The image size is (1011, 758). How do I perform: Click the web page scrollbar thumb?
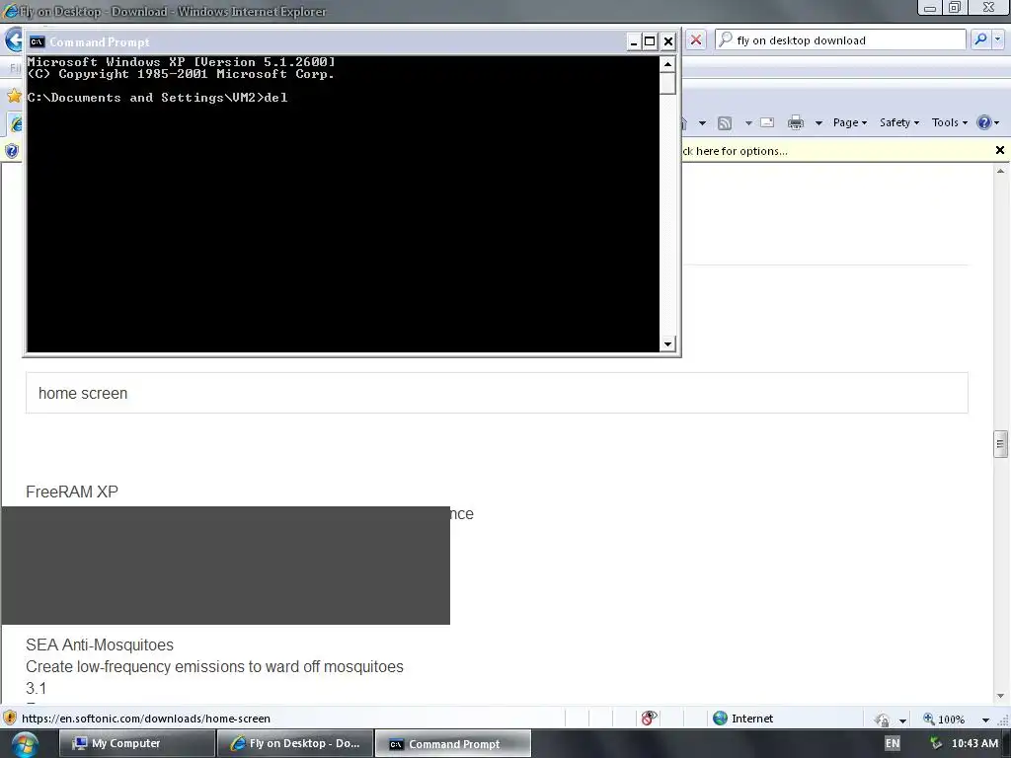[1000, 443]
